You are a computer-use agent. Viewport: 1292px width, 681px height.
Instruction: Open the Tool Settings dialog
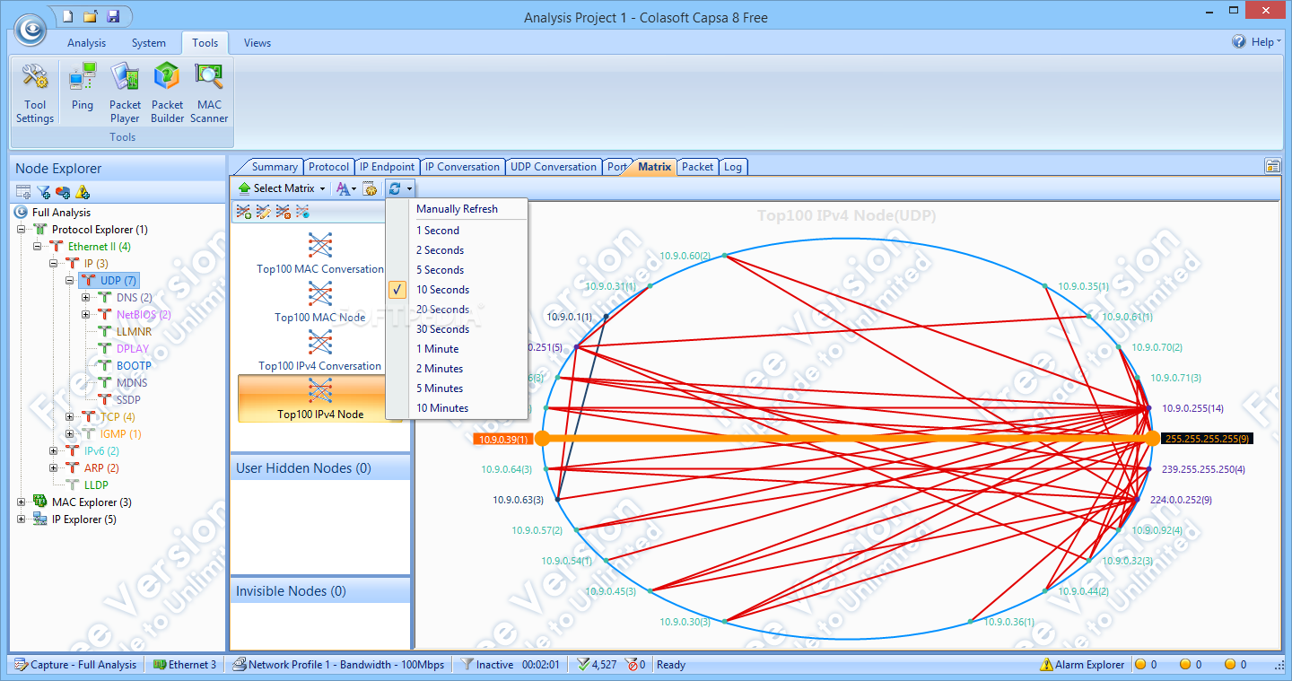(x=35, y=92)
